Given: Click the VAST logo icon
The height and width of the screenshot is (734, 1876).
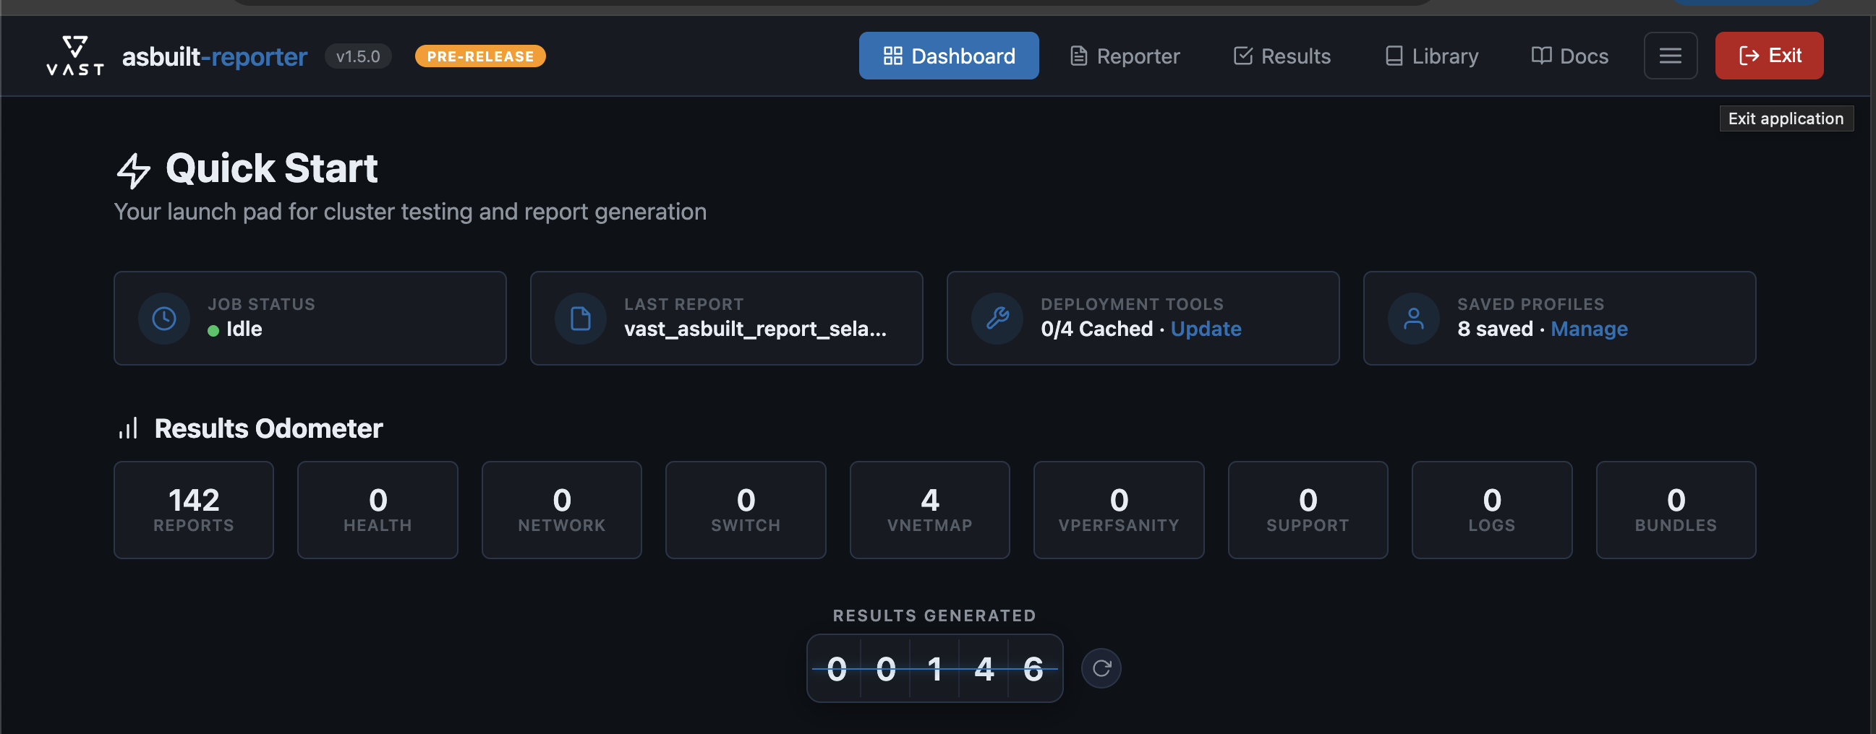Looking at the screenshot, I should click(75, 56).
